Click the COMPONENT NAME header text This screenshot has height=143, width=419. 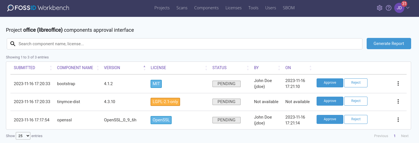75,68
